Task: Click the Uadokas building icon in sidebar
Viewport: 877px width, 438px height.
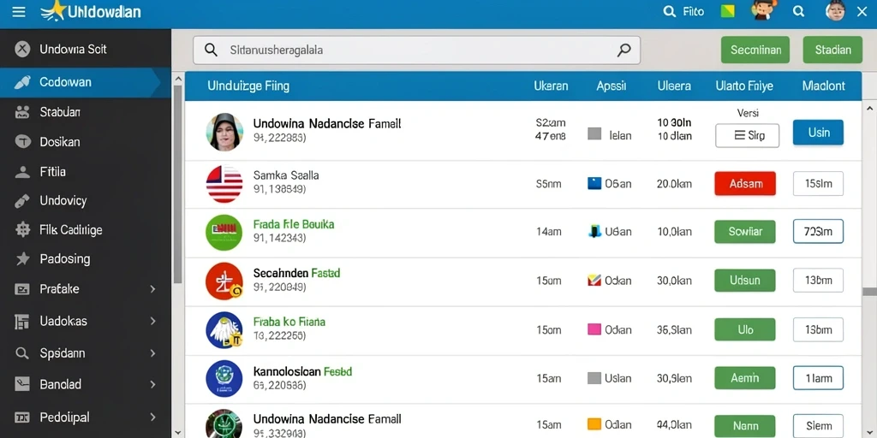Action: point(21,322)
